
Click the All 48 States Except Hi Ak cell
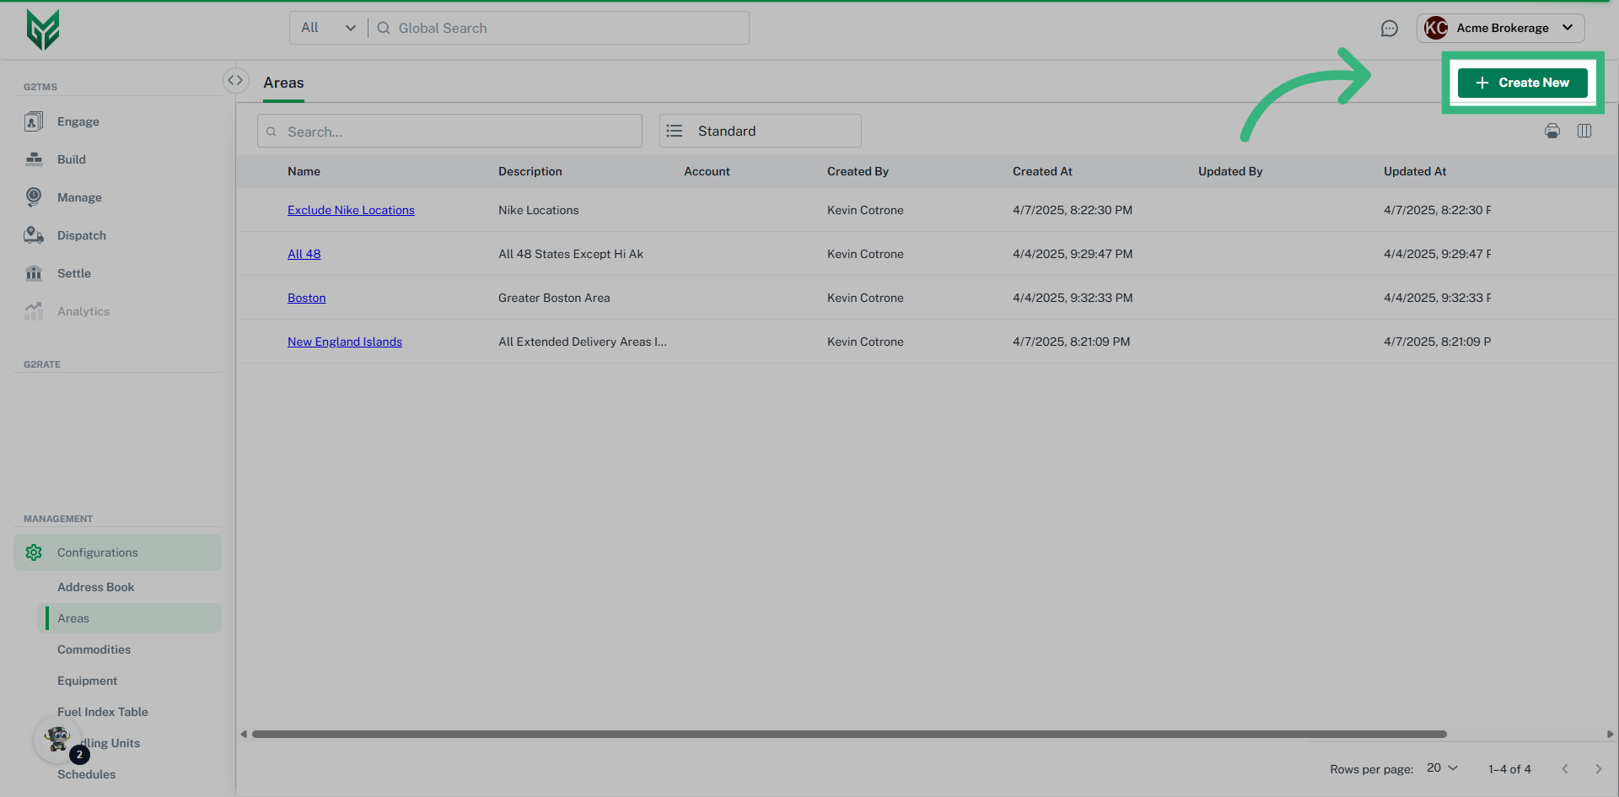(x=570, y=254)
